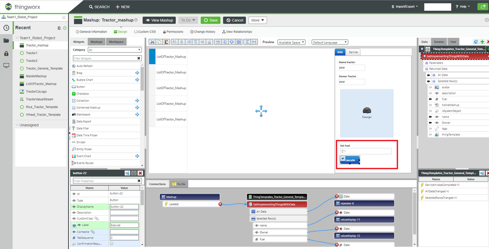Screen dimensions: 489x249
Task: Collapse the Selected Row(s) node
Action: (434, 81)
